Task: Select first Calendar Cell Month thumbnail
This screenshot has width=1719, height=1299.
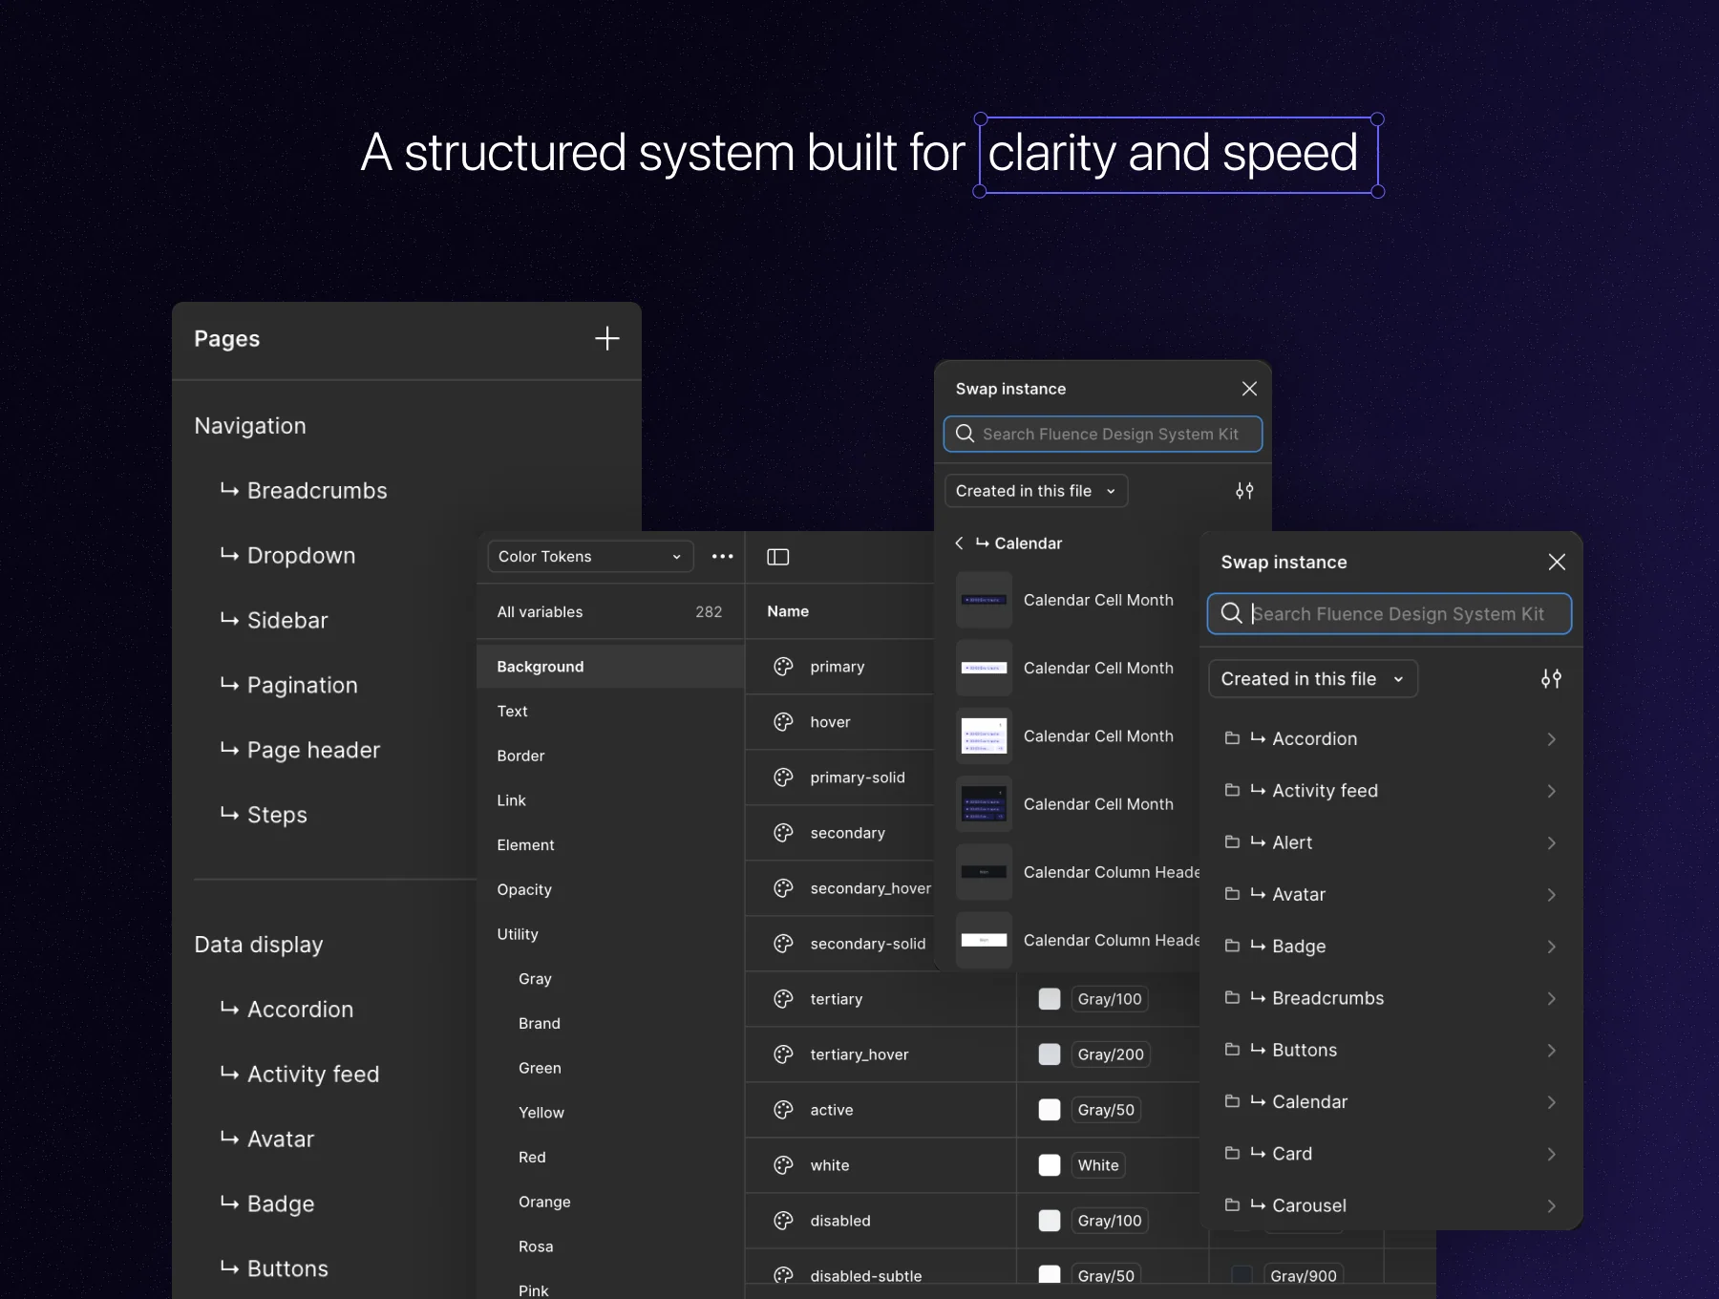Action: coord(984,600)
